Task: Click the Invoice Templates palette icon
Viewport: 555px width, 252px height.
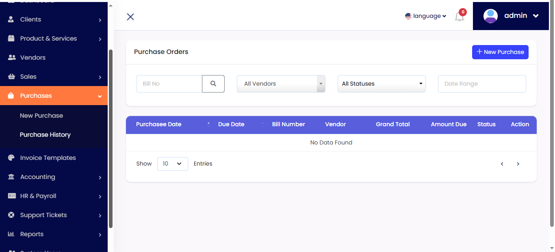Action: point(11,158)
